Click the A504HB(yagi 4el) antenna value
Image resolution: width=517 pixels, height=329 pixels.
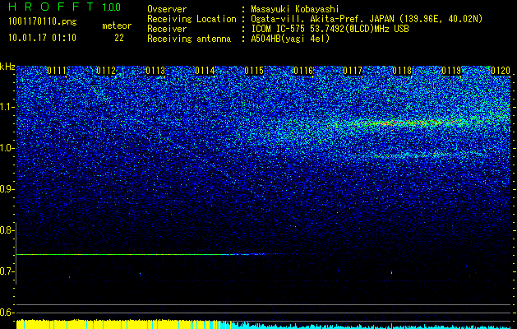click(x=290, y=39)
